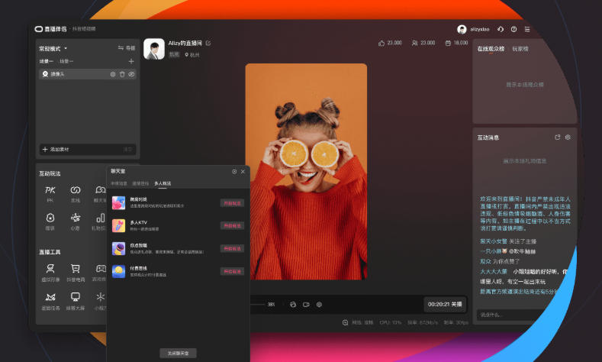Click the 说点什么 chat input field
Screen dimensions: 602x362
pyautogui.click(x=513, y=315)
